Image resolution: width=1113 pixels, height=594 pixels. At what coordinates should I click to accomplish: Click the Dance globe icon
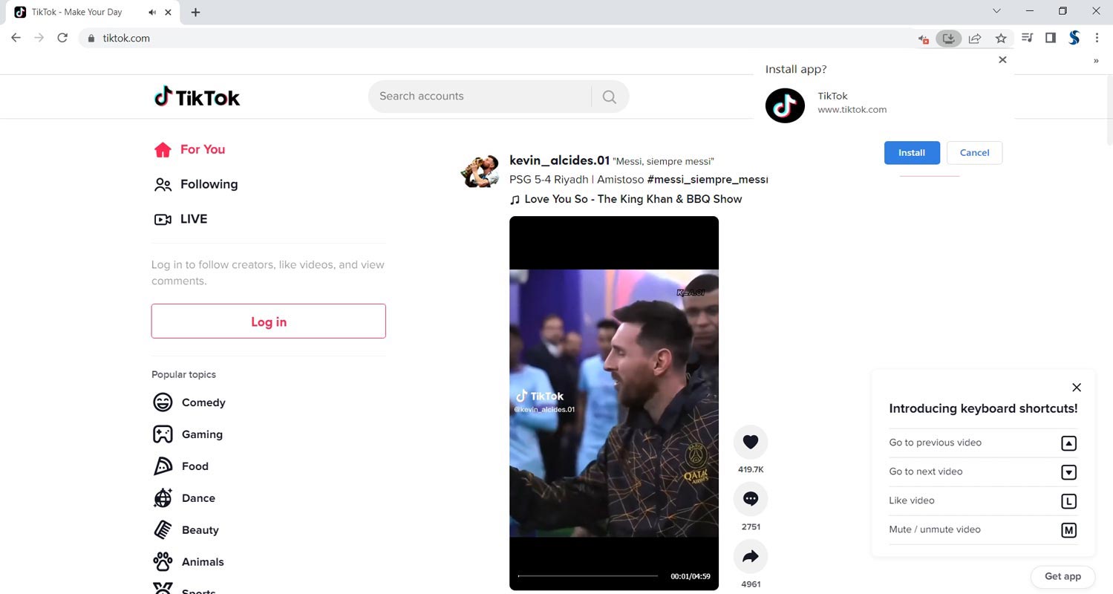tap(163, 498)
